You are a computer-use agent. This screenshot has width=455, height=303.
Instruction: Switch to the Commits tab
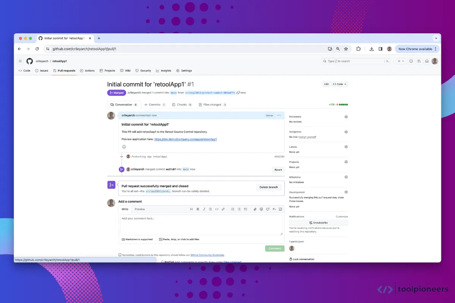tap(155, 105)
